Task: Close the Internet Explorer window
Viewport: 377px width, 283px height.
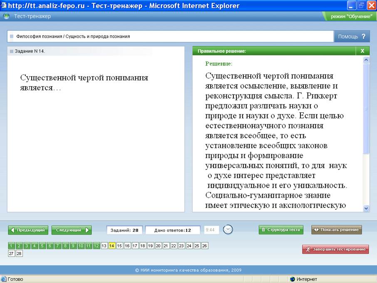Action: [371, 5]
